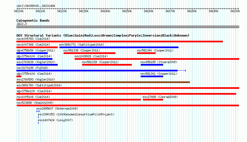Click the 34200k ruler tick
The width and height of the screenshot is (247, 142).
tap(235, 11)
